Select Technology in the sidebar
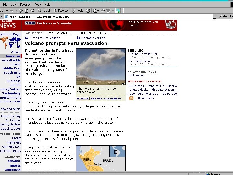This screenshot has width=233, height=175. (11, 93)
